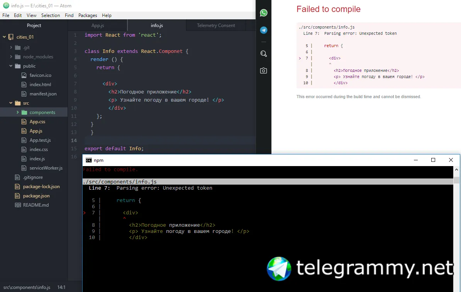
Task: Click the 'class Info extends' code line
Action: 136,51
